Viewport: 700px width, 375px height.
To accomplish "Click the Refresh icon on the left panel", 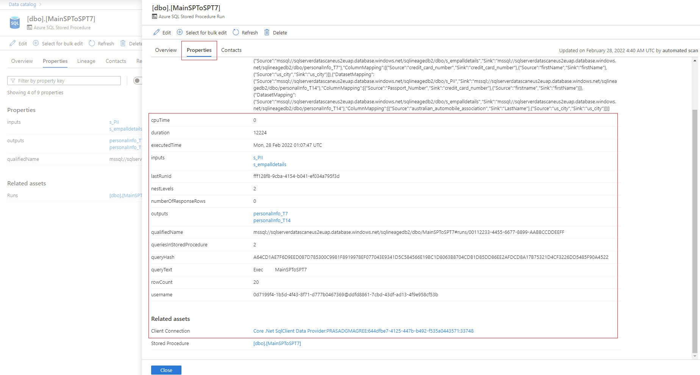I will click(x=92, y=43).
